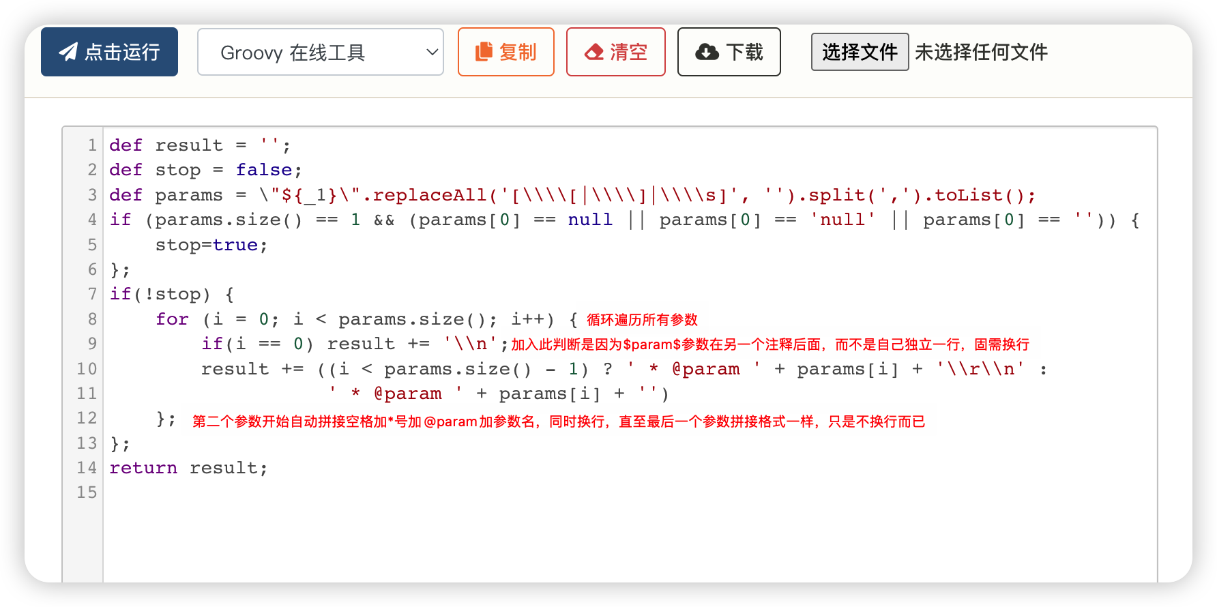Click line number 10 in gutter

[87, 369]
